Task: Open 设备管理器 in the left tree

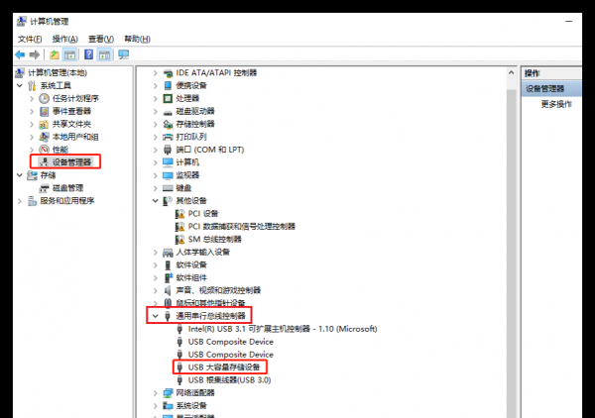Action: 70,161
